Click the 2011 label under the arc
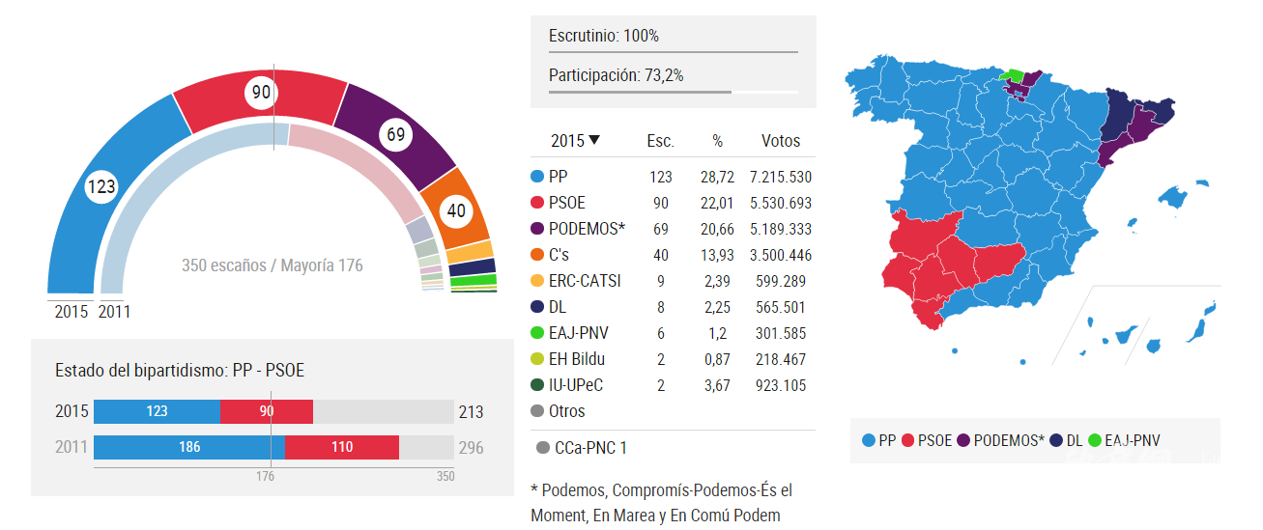The image size is (1263, 530). [x=114, y=312]
